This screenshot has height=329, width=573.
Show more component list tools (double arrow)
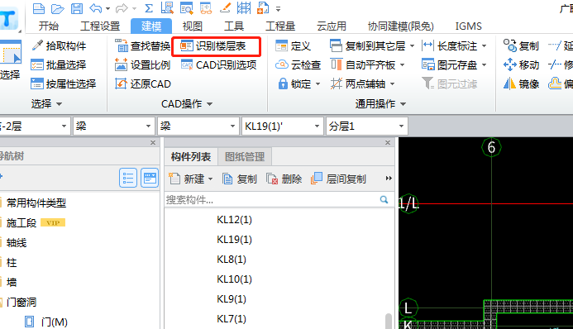(389, 179)
